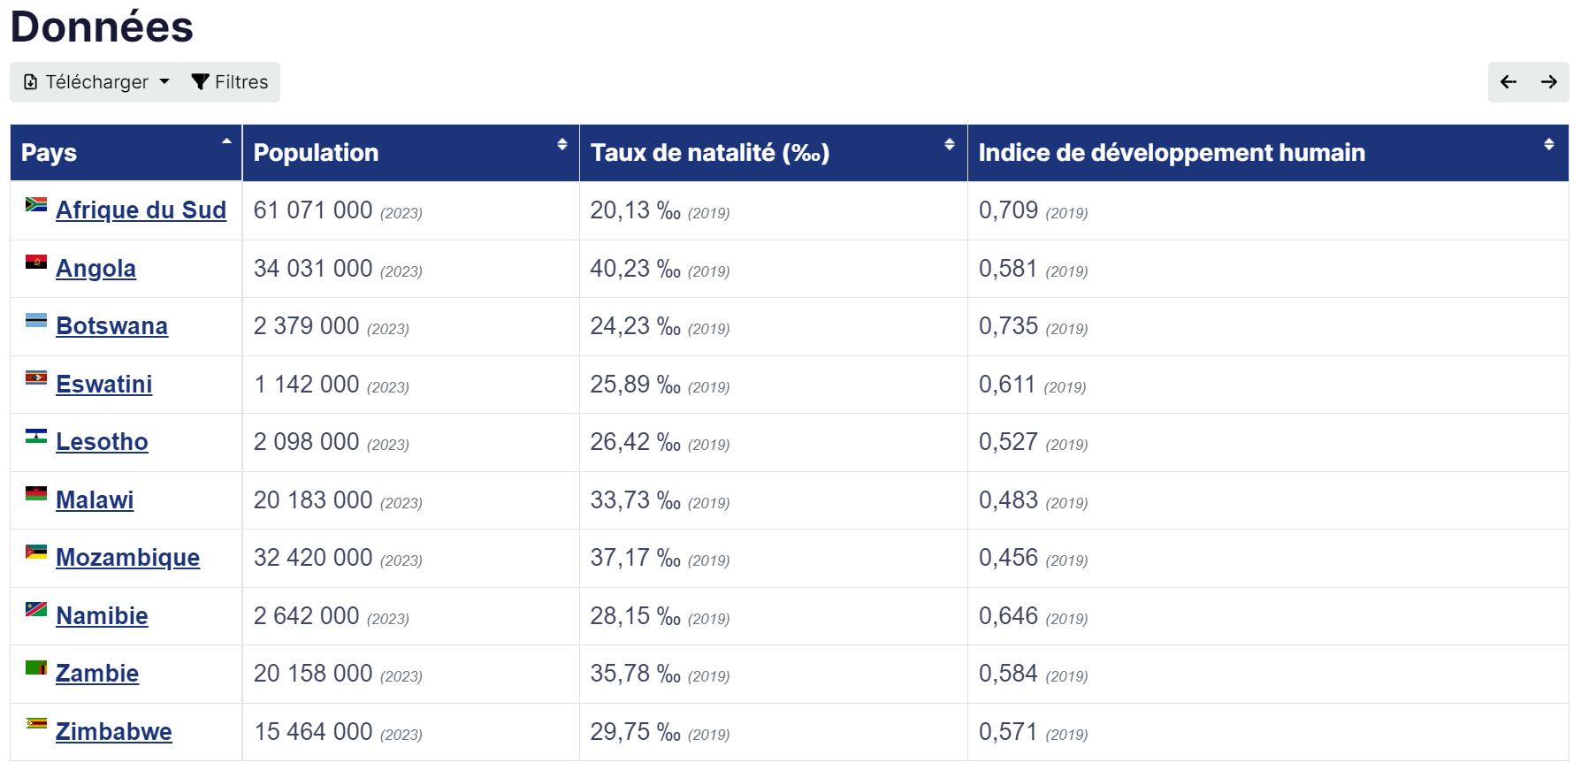Select population value 32 420 000
This screenshot has width=1581, height=770.
pos(313,558)
